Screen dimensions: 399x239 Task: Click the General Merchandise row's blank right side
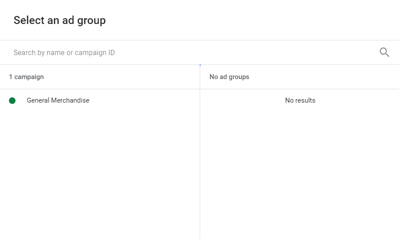[x=145, y=100]
